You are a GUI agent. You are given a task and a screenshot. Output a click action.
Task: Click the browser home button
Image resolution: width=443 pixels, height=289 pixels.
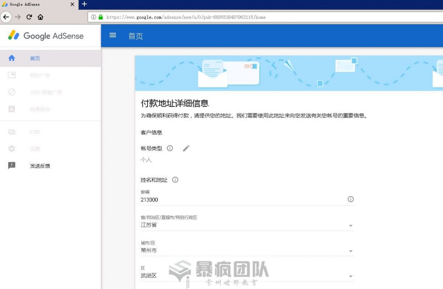point(40,17)
